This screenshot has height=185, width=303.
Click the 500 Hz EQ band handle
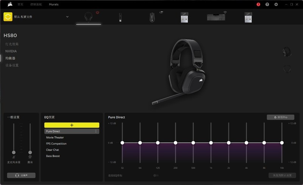click(193, 143)
